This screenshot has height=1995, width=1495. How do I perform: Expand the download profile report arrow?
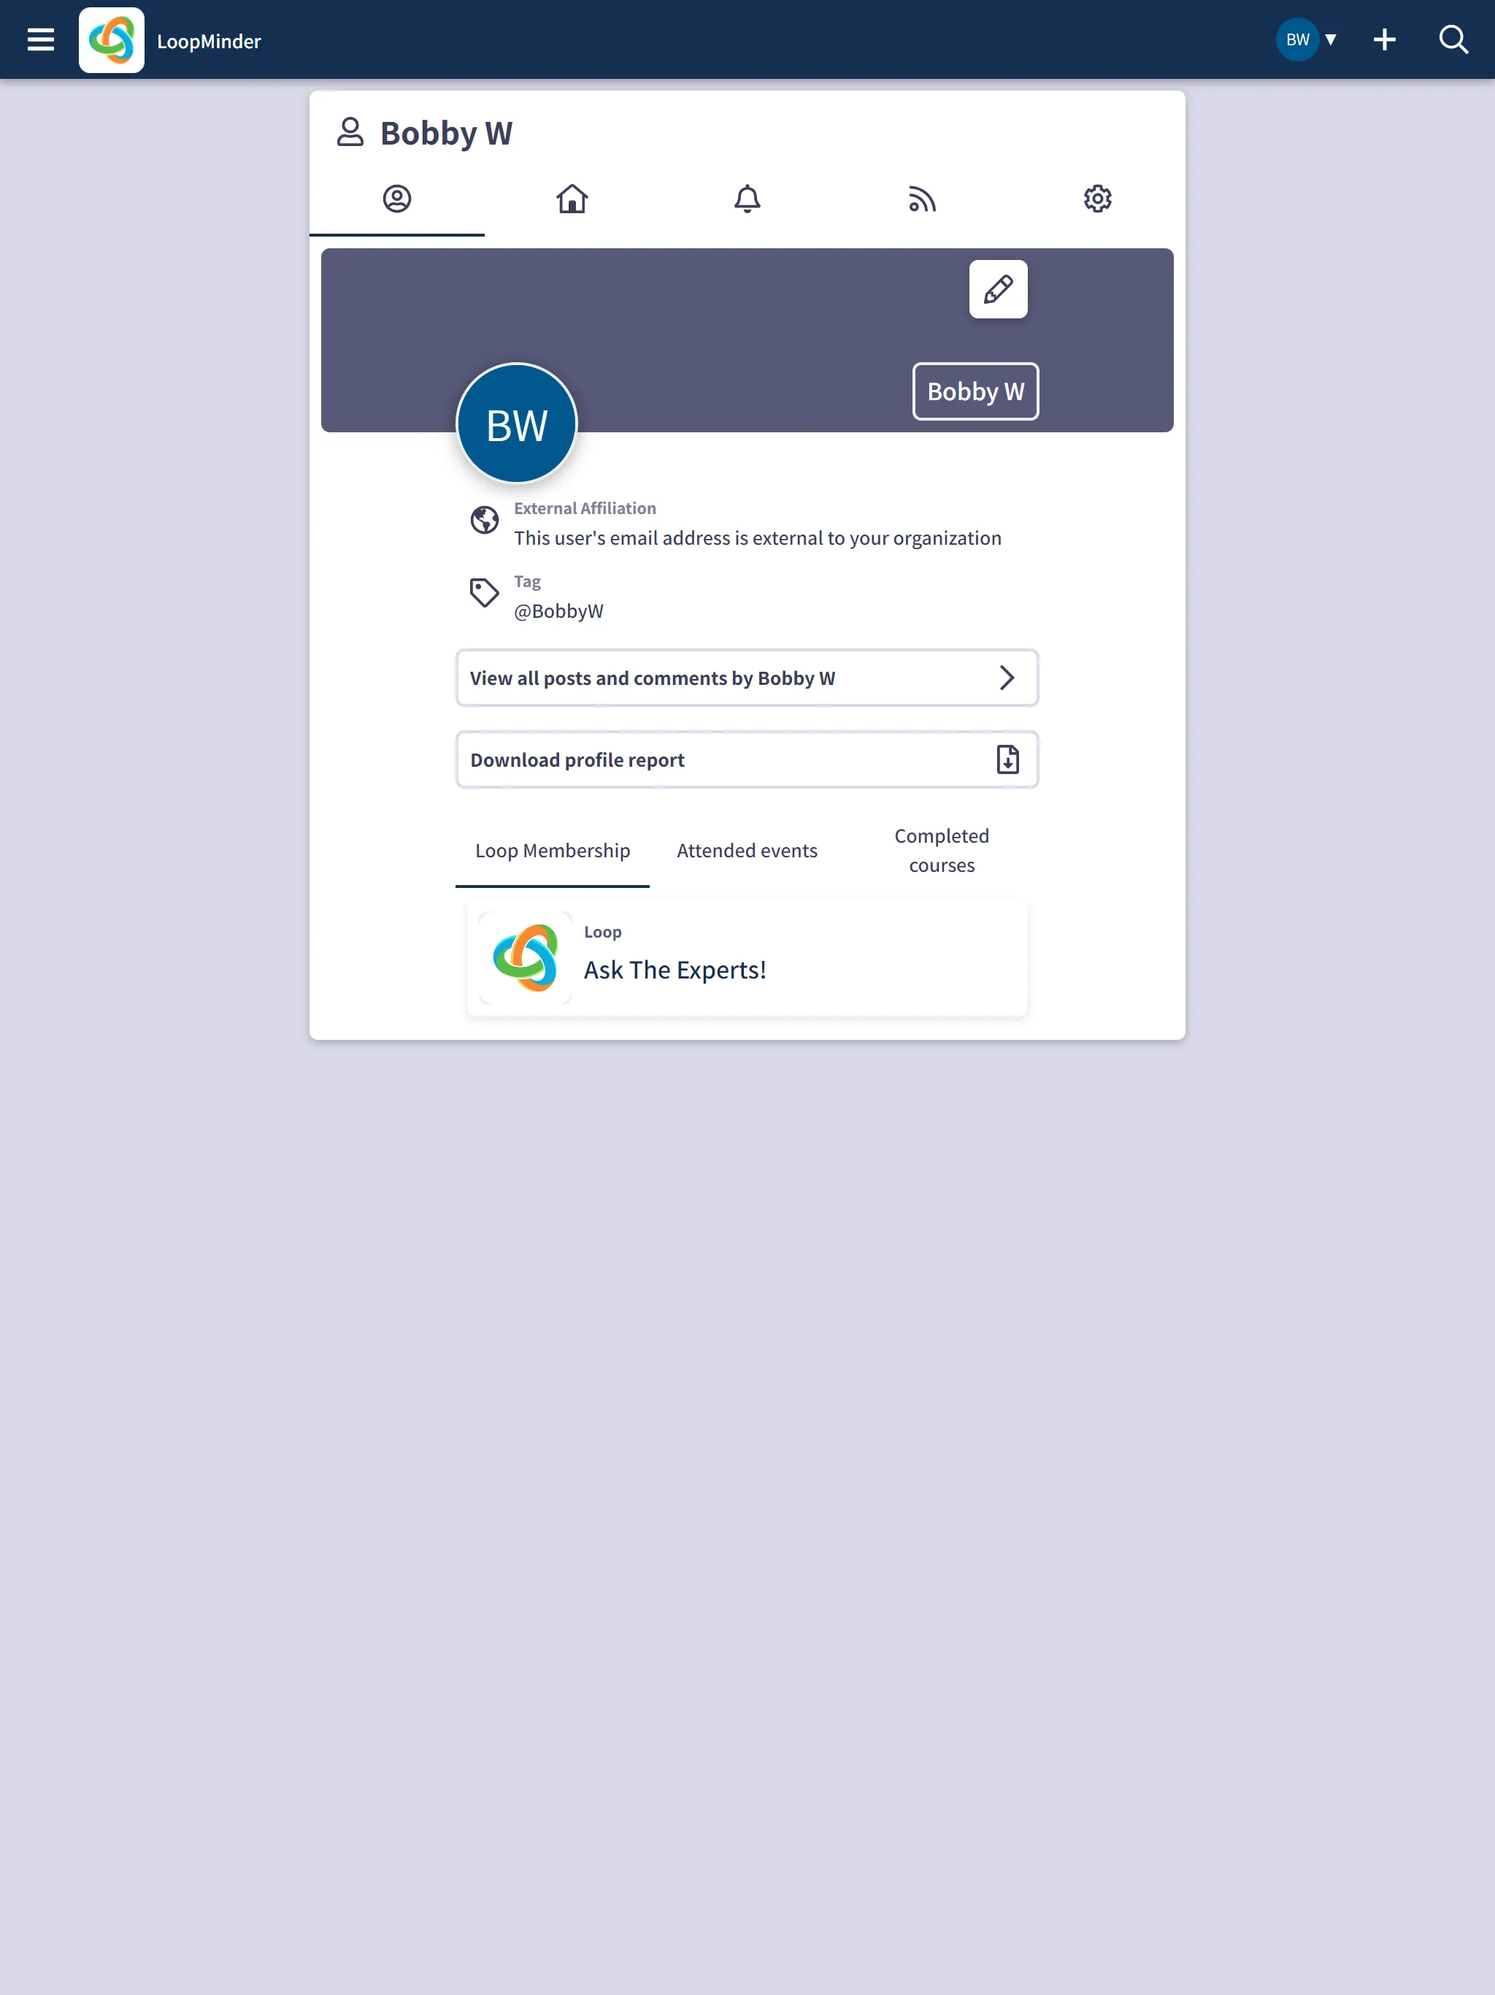(x=1008, y=760)
